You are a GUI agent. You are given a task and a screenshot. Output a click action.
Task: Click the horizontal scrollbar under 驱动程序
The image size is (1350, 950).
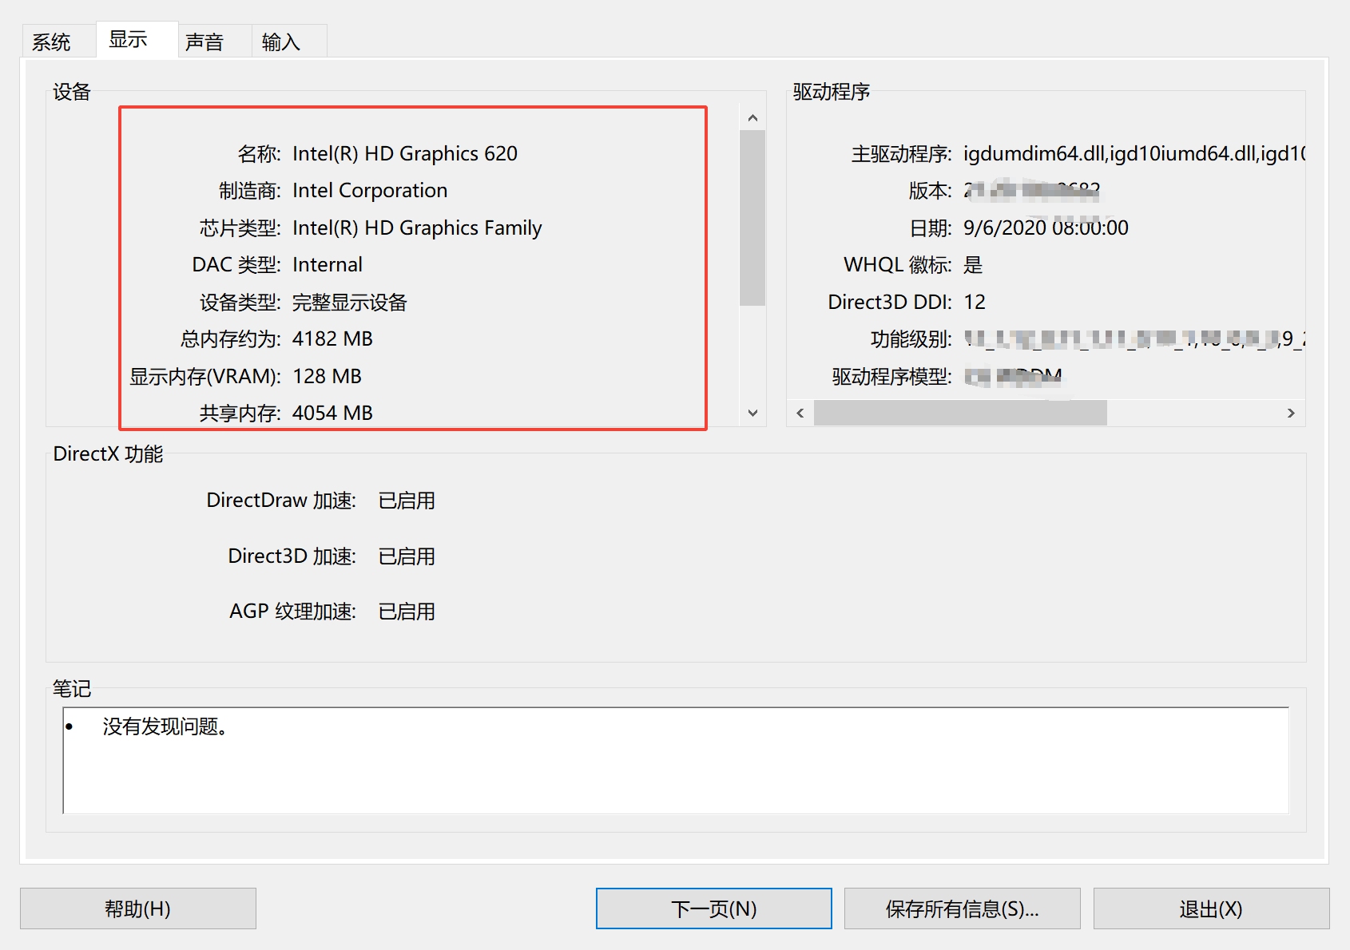tap(959, 413)
